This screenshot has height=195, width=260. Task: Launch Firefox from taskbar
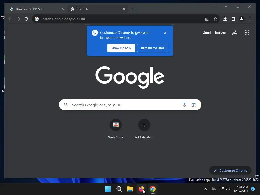point(141,189)
